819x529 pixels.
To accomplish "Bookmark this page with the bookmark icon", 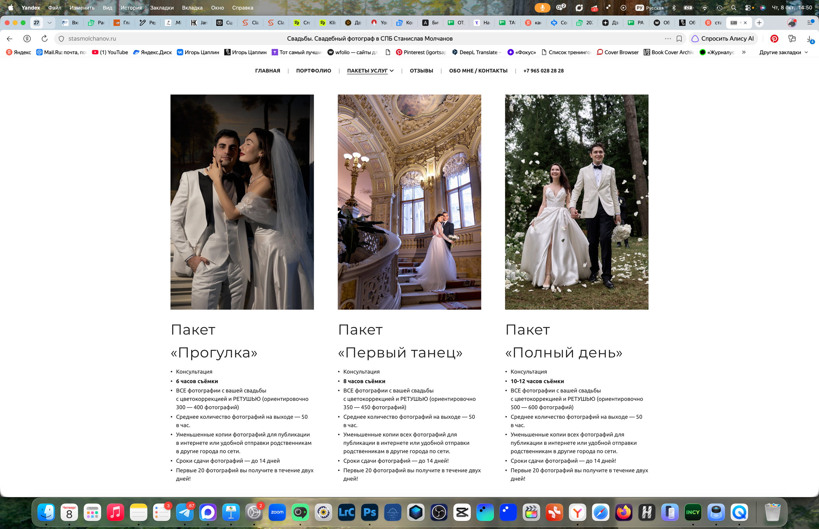I will 679,38.
